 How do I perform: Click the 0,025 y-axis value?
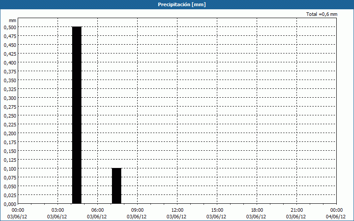(x=10, y=195)
